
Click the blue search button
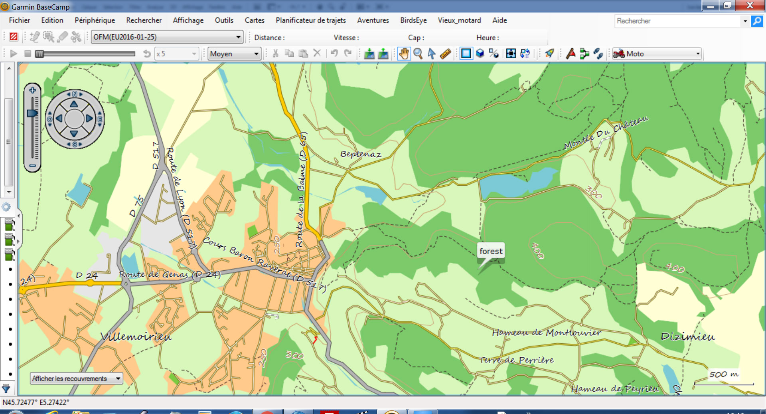(756, 21)
